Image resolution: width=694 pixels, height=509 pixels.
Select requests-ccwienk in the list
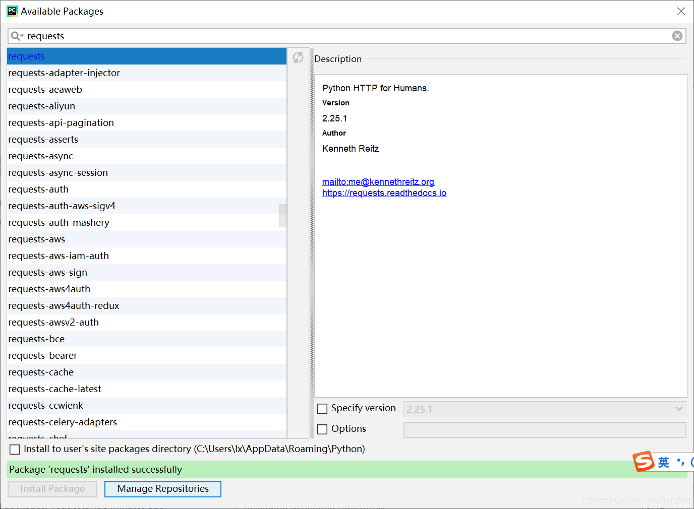click(x=147, y=405)
